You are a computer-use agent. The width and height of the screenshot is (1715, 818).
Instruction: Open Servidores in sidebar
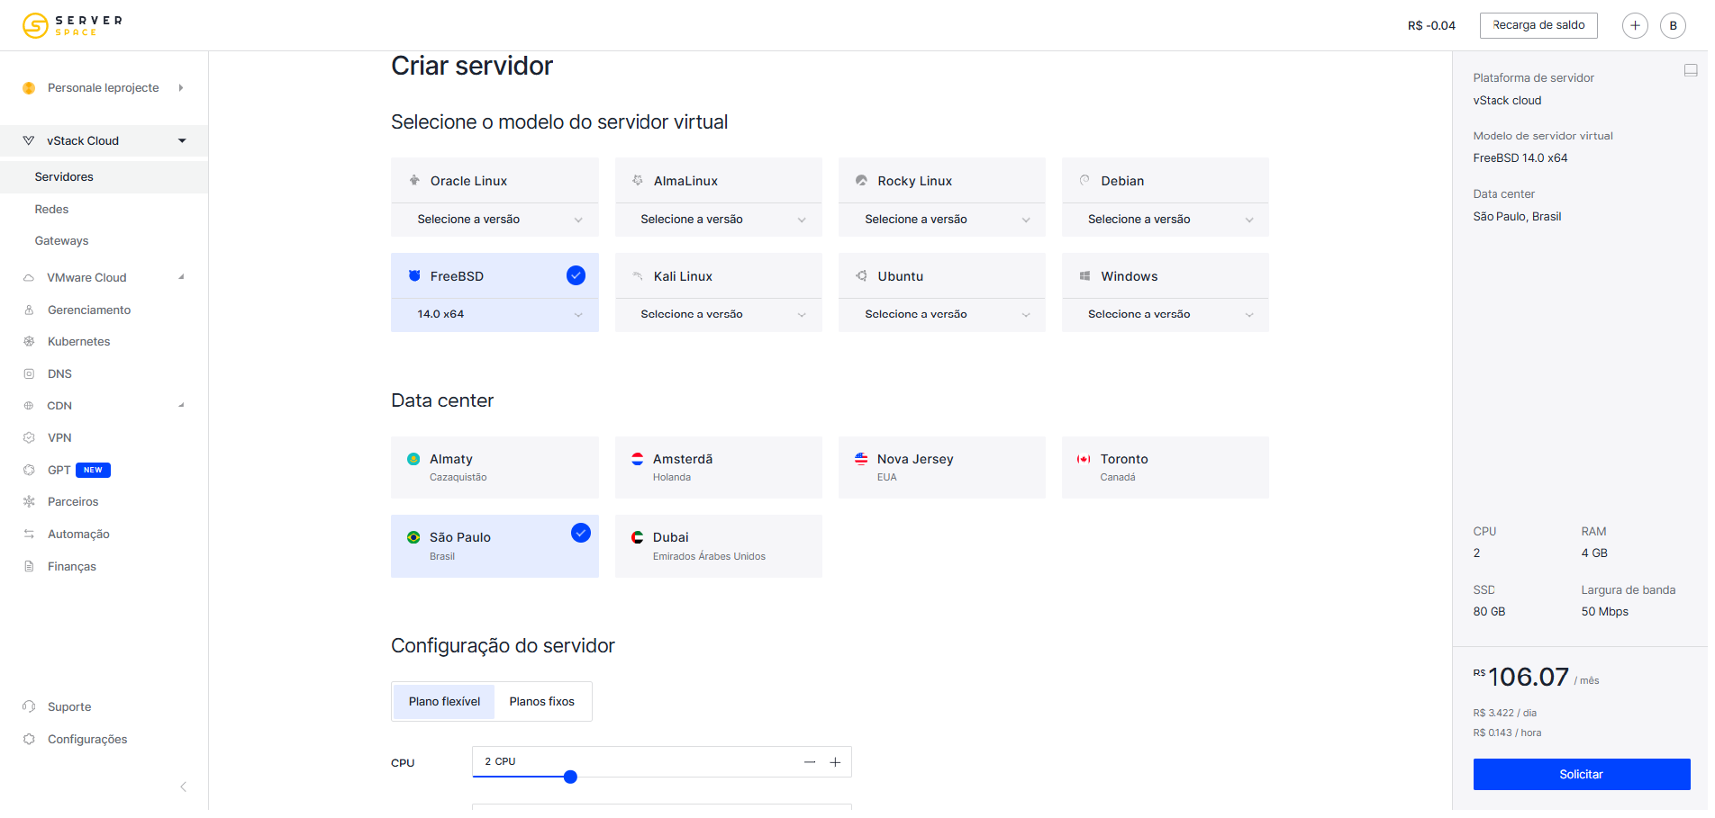click(x=104, y=176)
